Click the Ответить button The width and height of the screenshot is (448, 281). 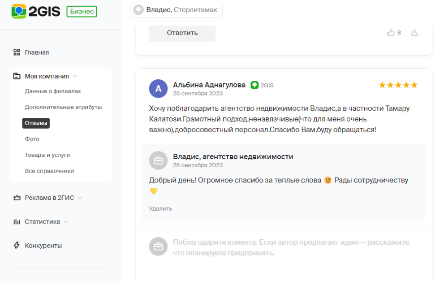point(182,33)
